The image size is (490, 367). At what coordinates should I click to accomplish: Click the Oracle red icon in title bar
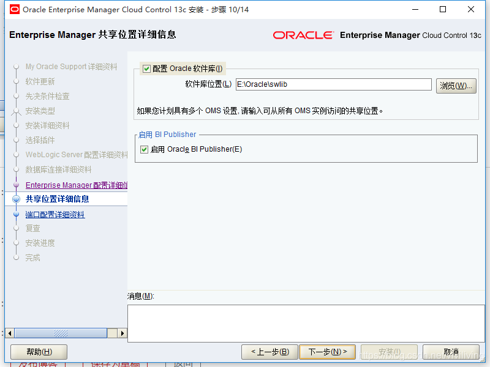point(14,10)
